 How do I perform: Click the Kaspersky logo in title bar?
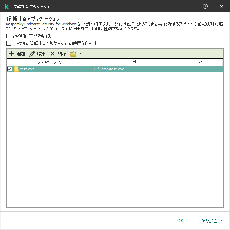[7, 7]
